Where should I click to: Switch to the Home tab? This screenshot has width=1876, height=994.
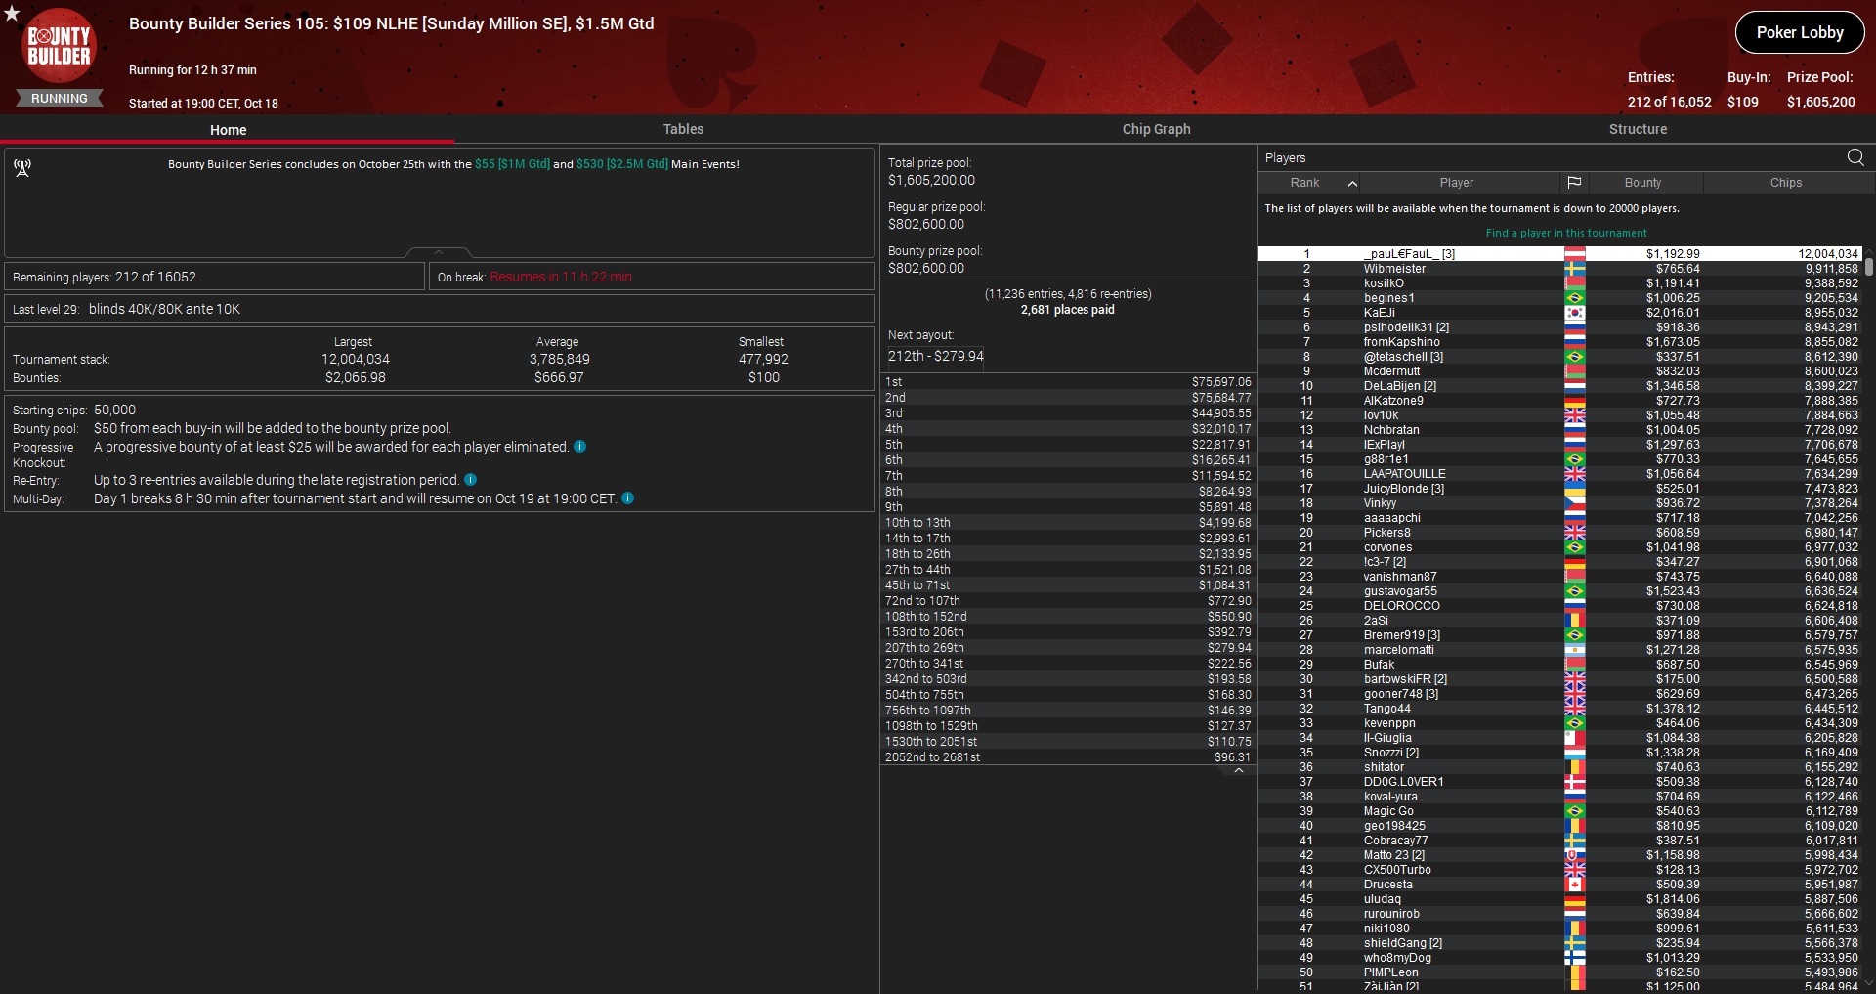228,130
